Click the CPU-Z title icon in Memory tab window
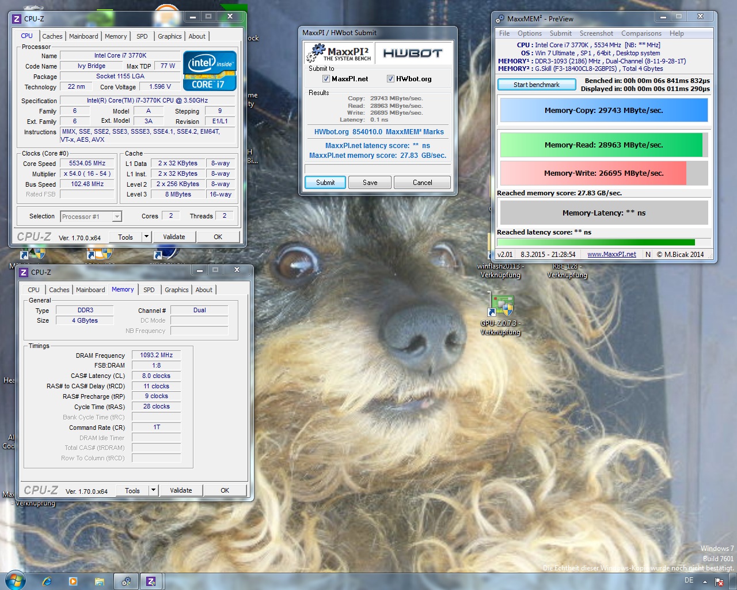The height and width of the screenshot is (590, 737). point(24,272)
